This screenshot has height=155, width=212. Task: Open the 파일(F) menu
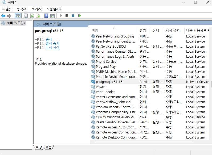click(7, 9)
